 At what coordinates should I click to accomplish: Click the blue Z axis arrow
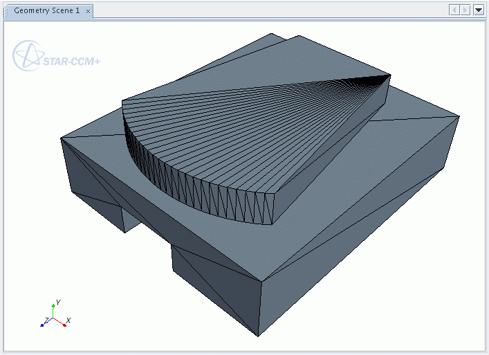(44, 323)
